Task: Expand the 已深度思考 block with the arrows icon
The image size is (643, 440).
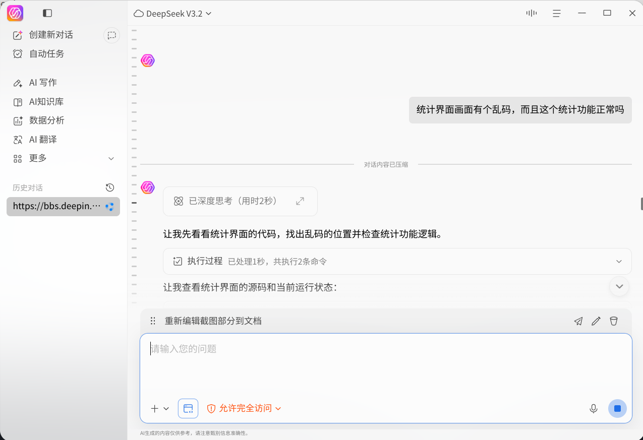Action: [x=300, y=201]
